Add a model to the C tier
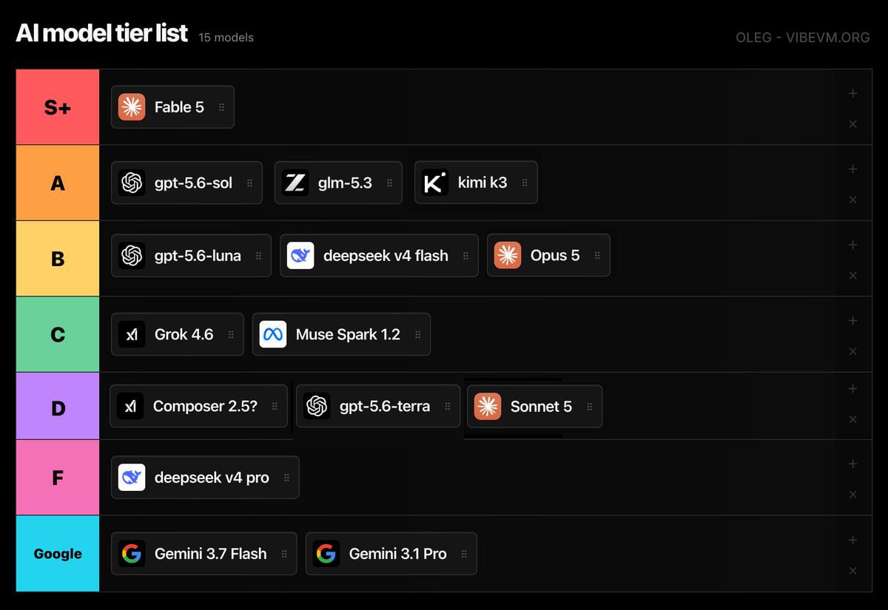Screen dimensions: 888x610 [852, 320]
